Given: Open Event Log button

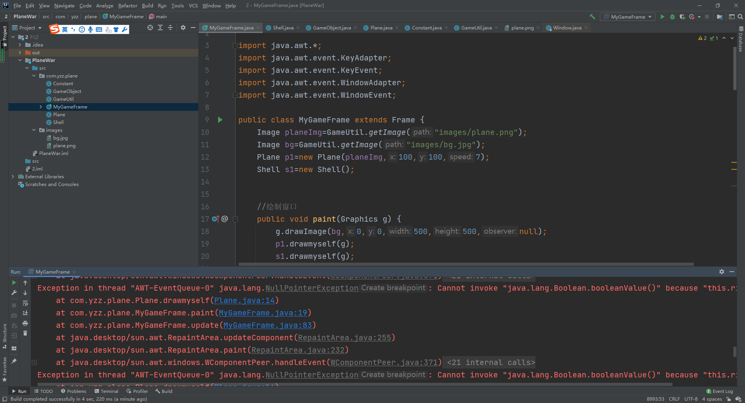Looking at the screenshot, I should point(719,391).
